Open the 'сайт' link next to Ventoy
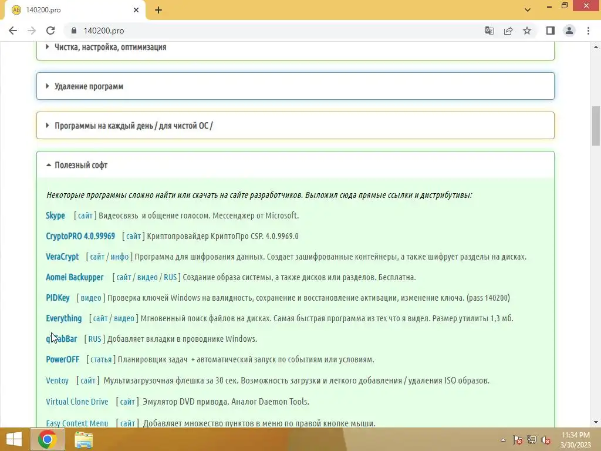601x451 pixels. coord(88,381)
